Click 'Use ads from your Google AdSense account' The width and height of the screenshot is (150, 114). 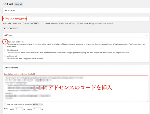pyautogui.click(x=25, y=59)
